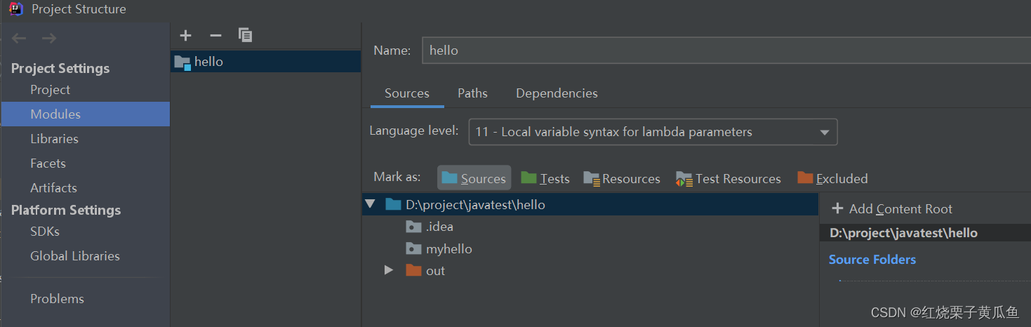Expand the out folder
This screenshot has height=327, width=1031.
click(389, 270)
